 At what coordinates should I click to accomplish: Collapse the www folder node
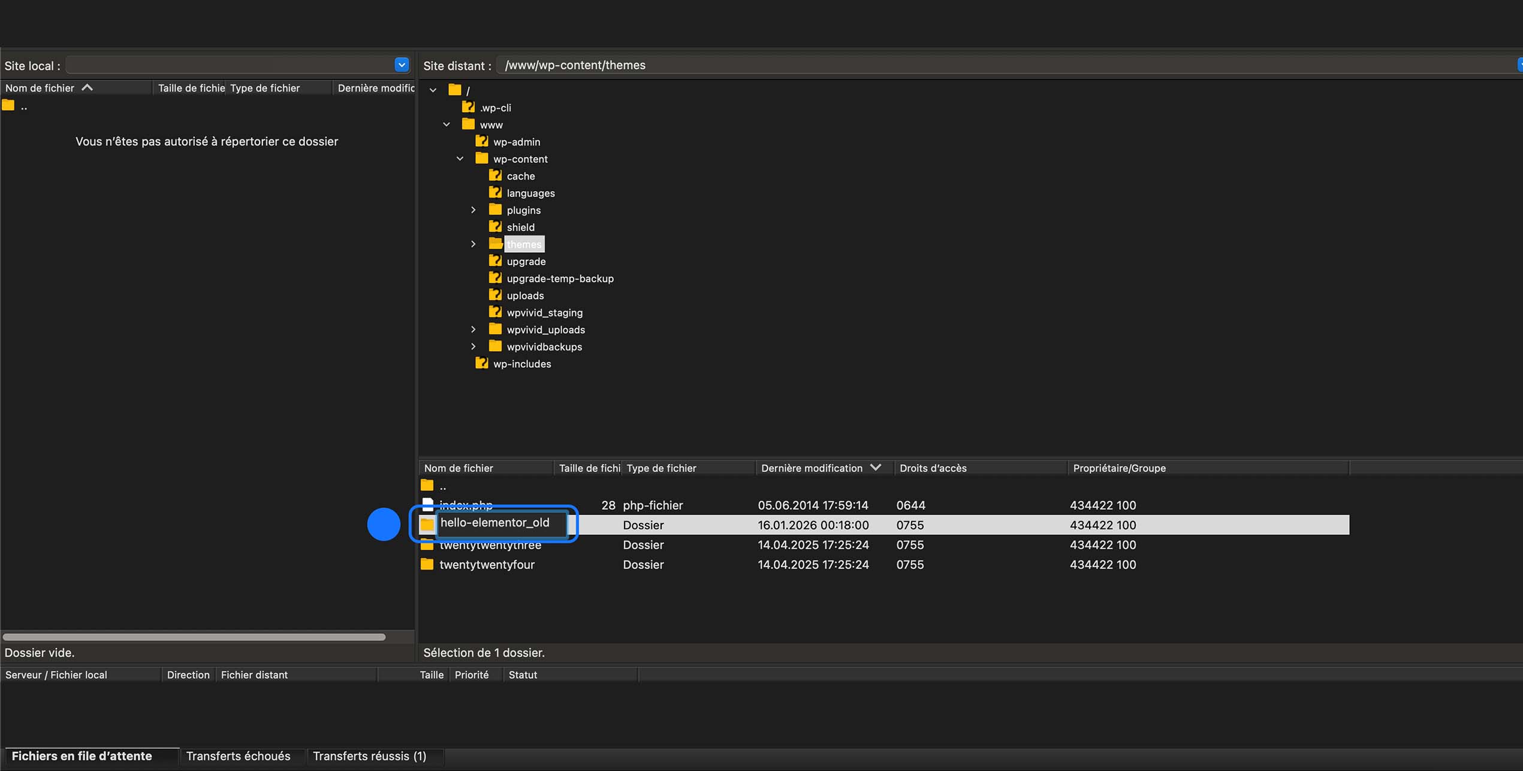tap(447, 125)
